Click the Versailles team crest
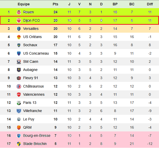 [x=19, y=29]
